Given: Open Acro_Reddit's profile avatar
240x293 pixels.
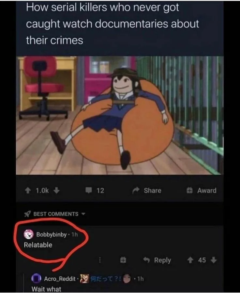Looking at the screenshot, I should (36, 278).
